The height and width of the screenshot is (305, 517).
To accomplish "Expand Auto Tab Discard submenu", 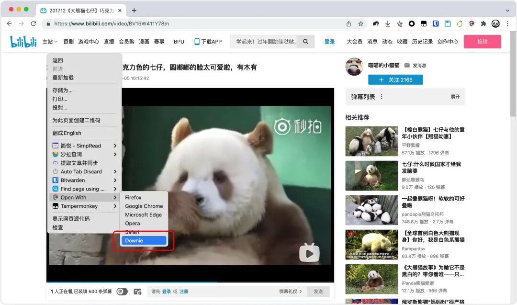I will click(84, 171).
